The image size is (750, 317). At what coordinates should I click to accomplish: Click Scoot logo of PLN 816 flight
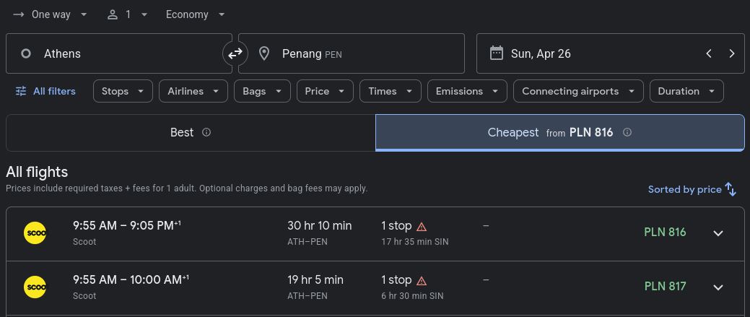coord(35,233)
